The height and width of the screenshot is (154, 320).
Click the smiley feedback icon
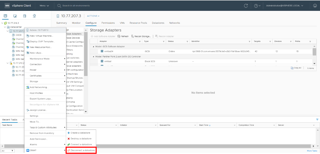[315, 6]
